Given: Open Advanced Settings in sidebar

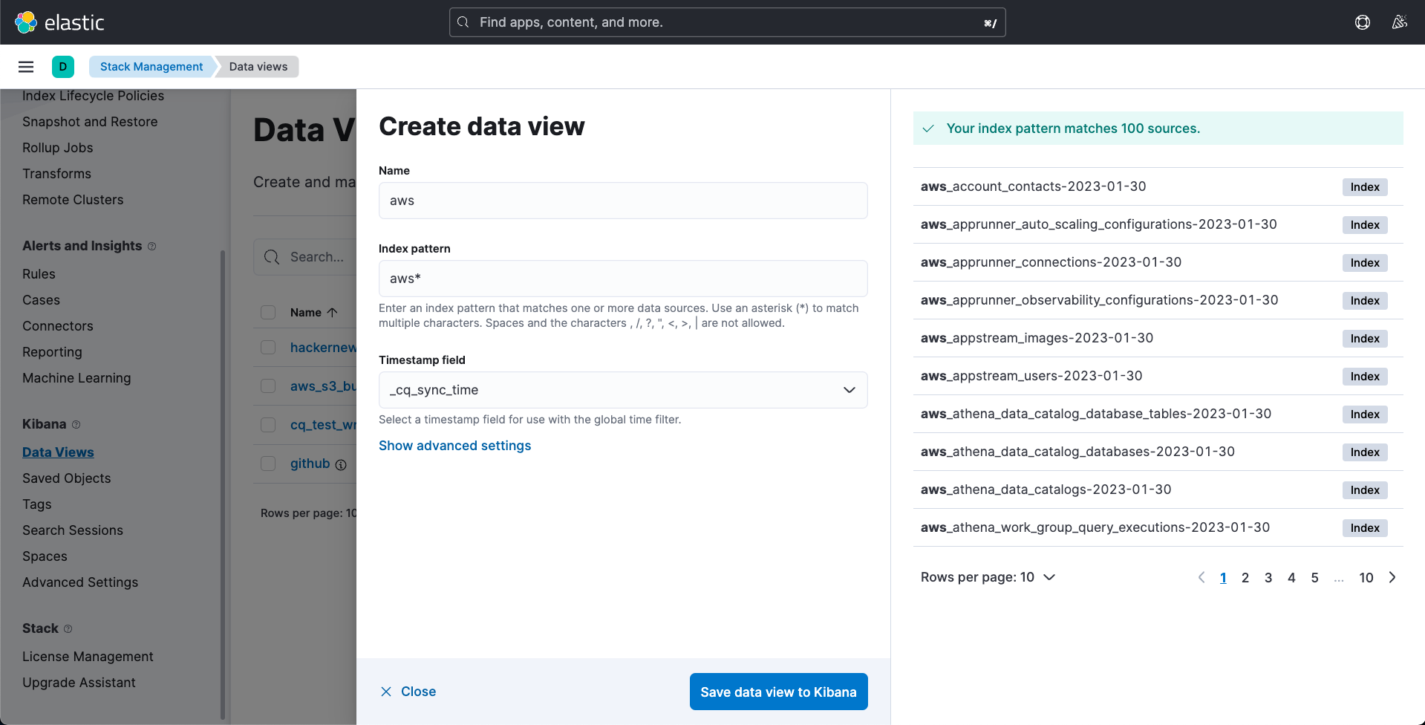Looking at the screenshot, I should coord(80,582).
